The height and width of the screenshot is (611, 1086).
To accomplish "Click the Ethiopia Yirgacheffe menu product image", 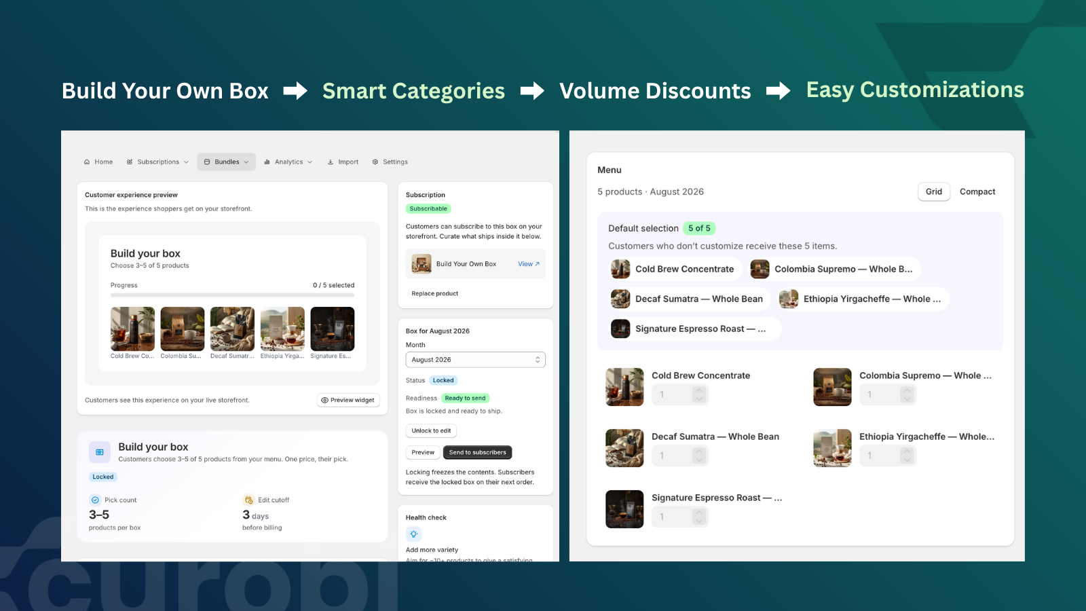I will pos(832,448).
